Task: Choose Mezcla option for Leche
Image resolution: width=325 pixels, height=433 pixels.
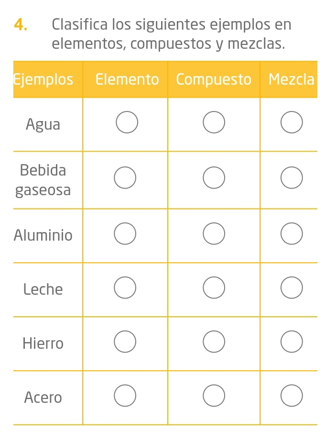Action: pos(291,288)
